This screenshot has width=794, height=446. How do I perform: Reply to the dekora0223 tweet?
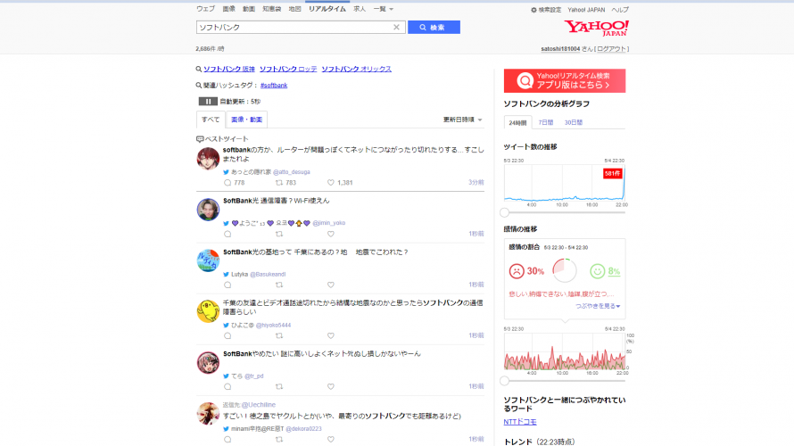tap(227, 440)
